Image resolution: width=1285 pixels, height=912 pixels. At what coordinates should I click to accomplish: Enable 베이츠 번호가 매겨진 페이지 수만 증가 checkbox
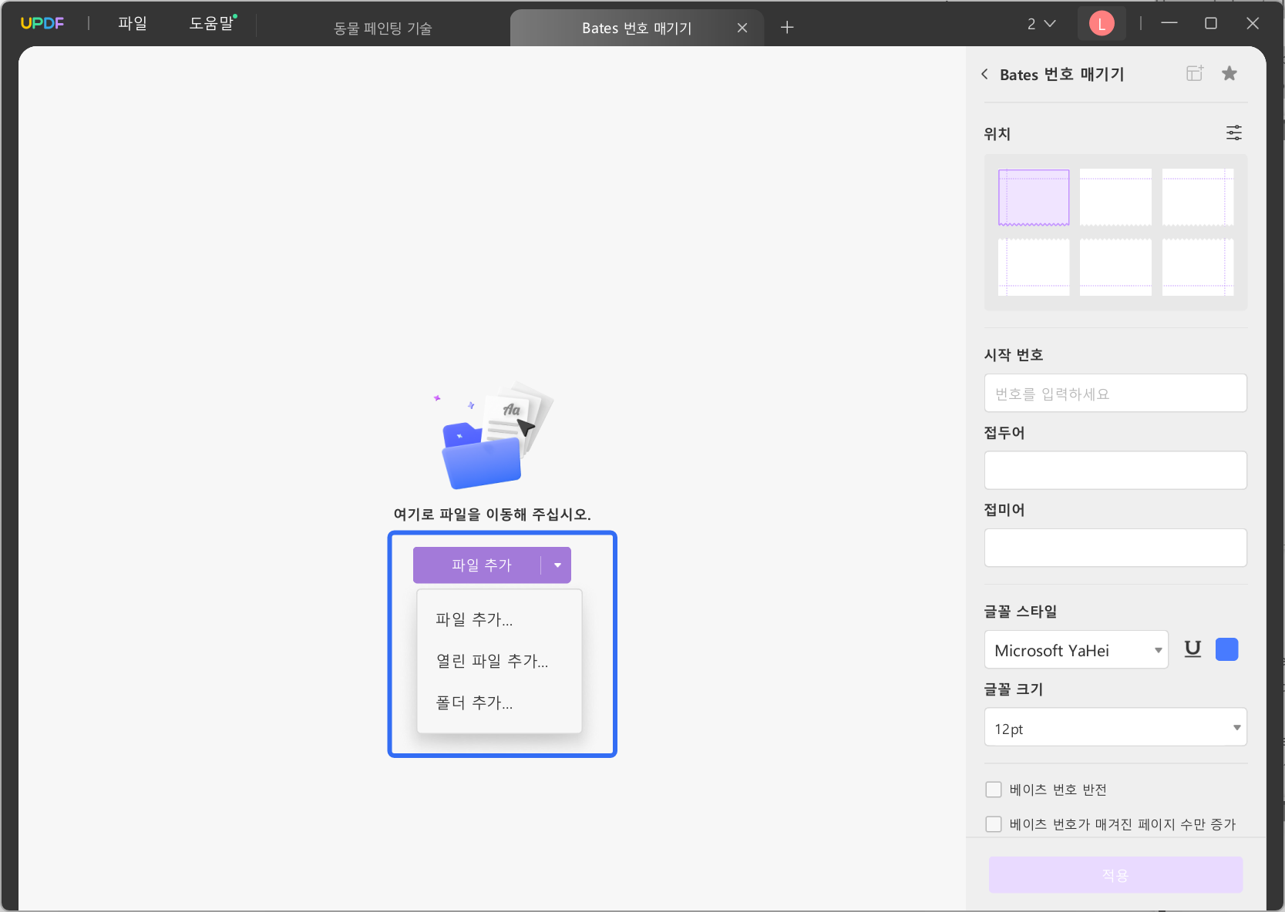click(x=994, y=824)
